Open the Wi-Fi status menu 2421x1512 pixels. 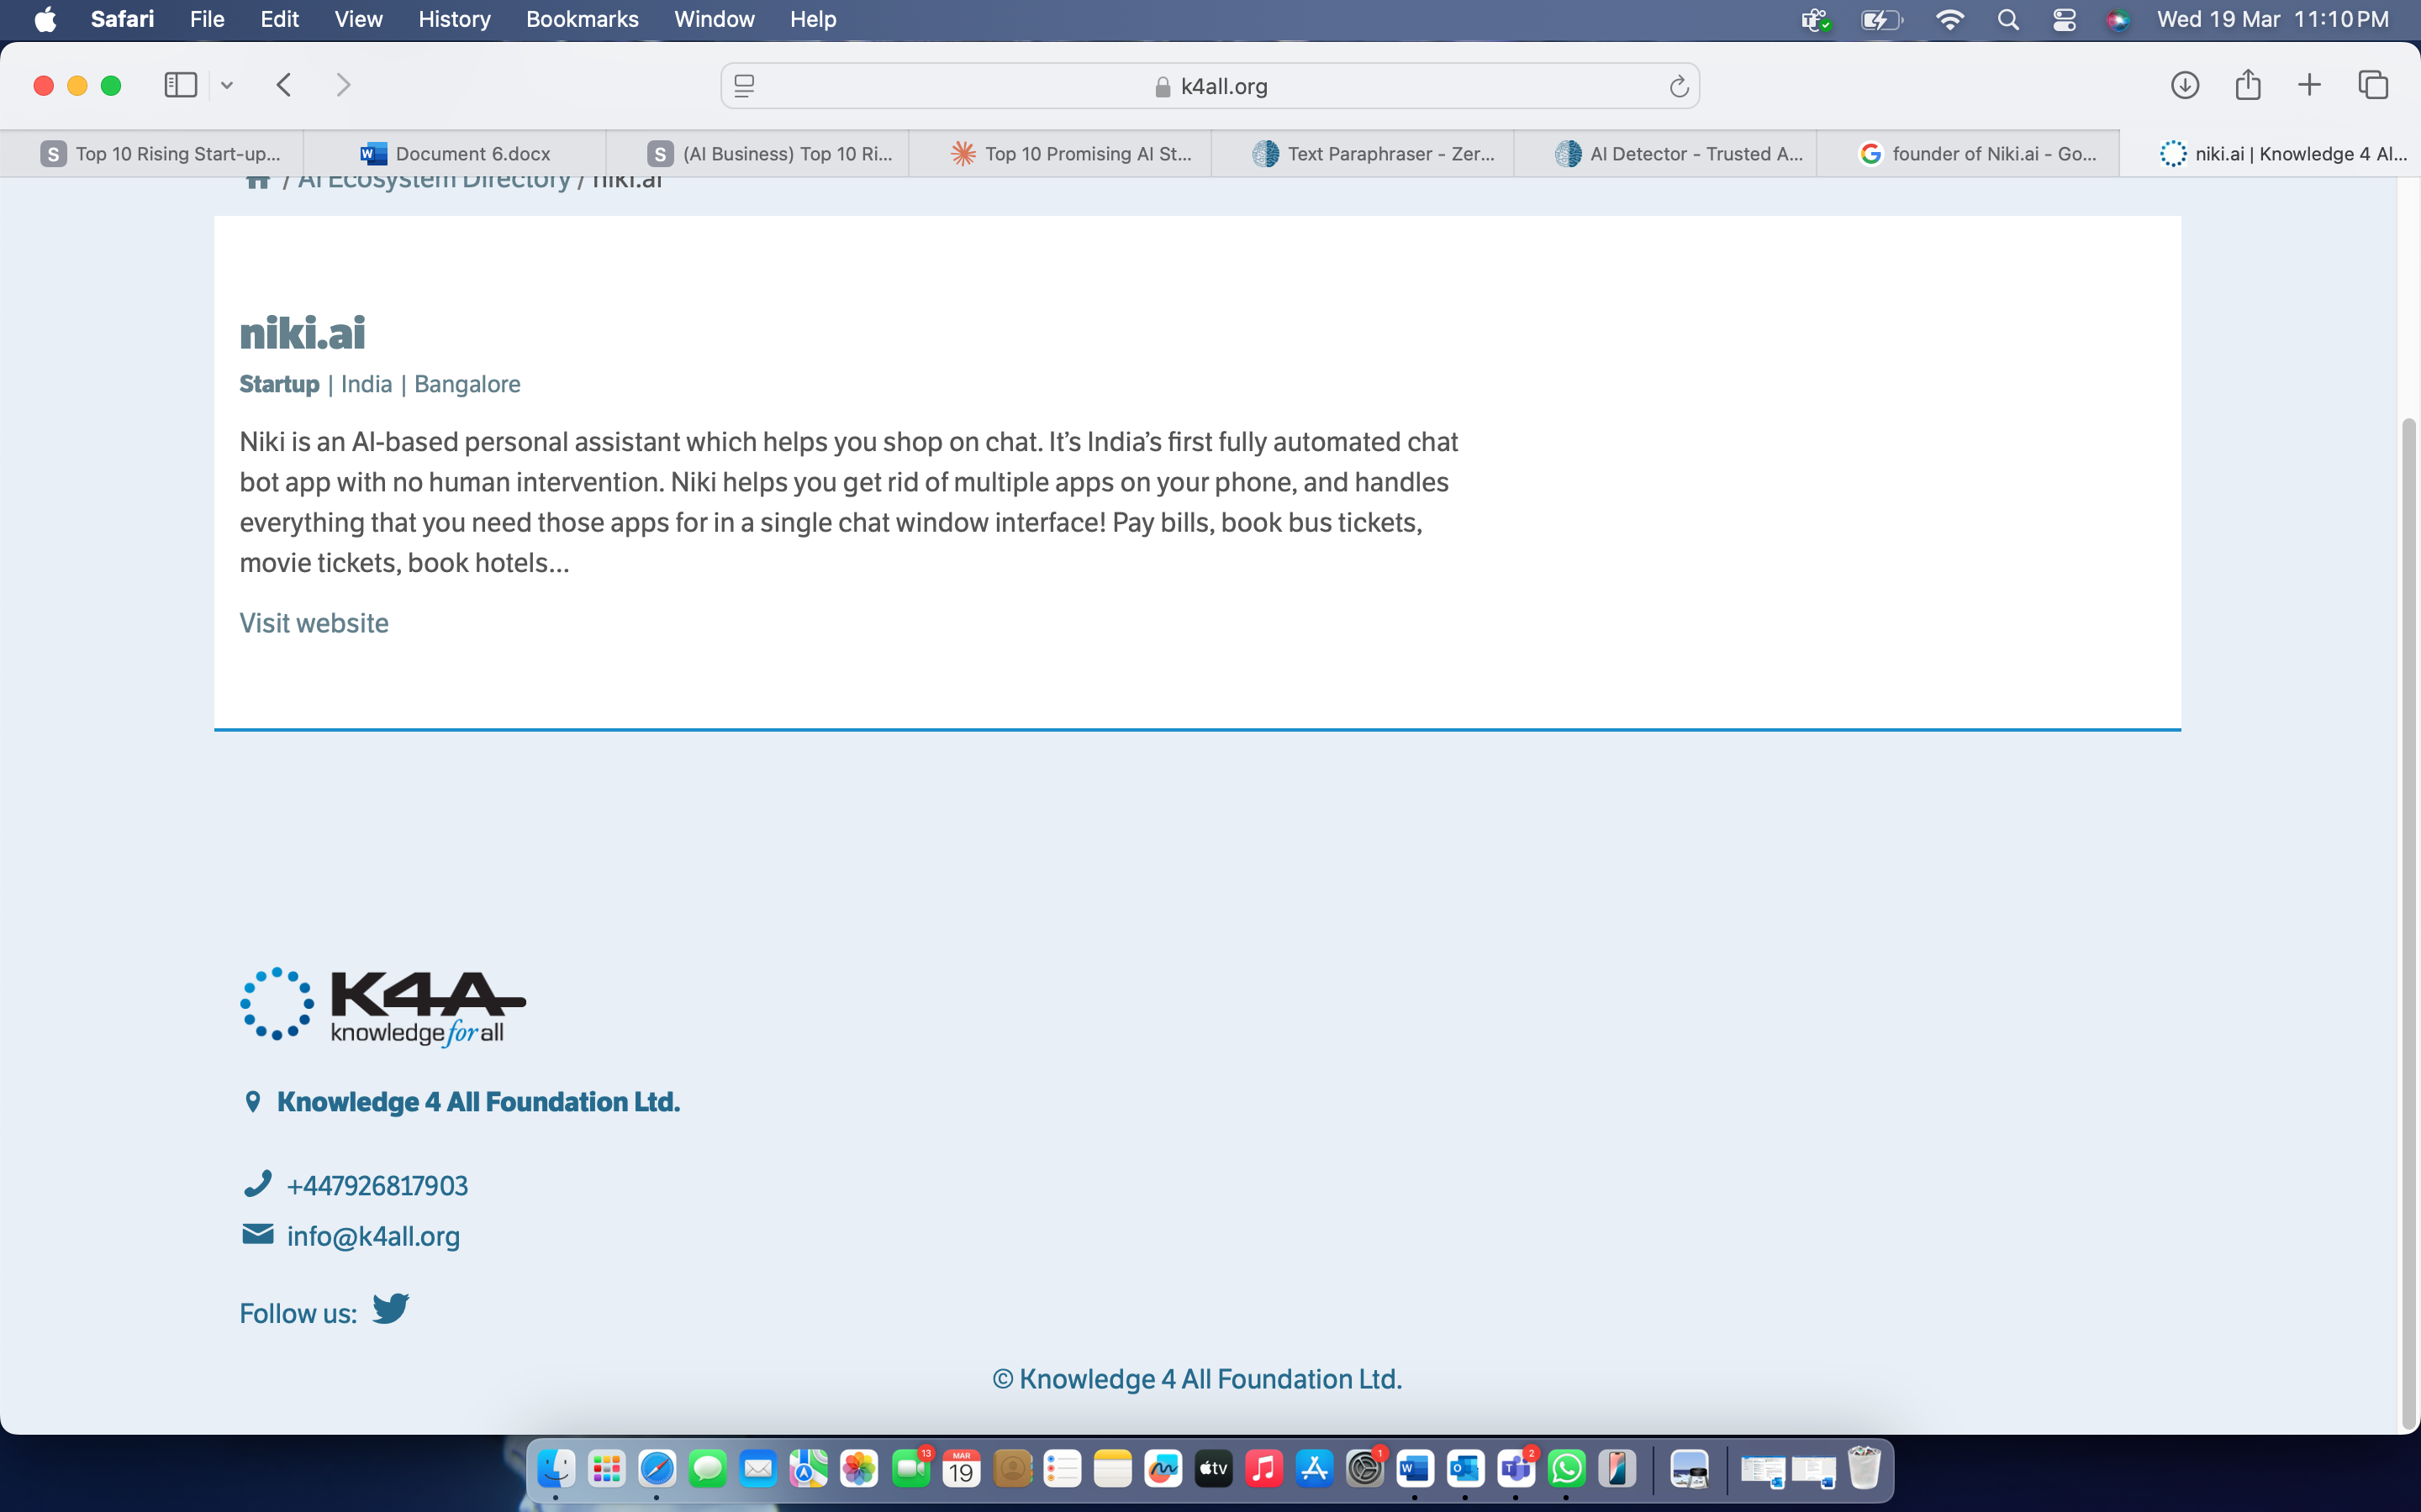1949,19
